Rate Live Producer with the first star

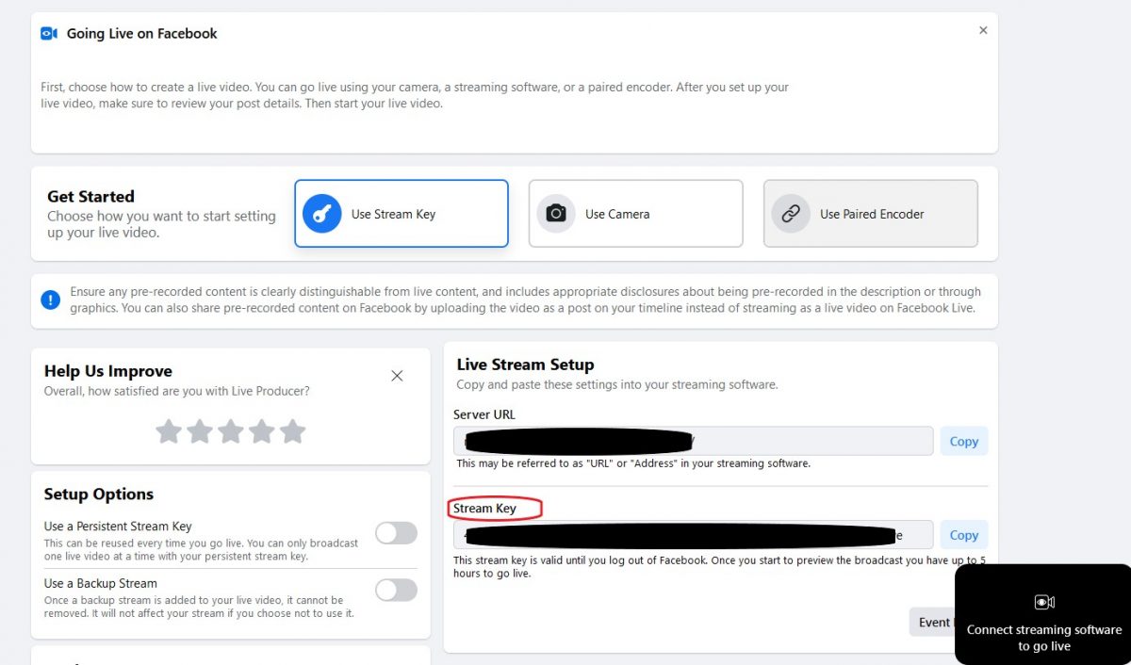pos(168,430)
